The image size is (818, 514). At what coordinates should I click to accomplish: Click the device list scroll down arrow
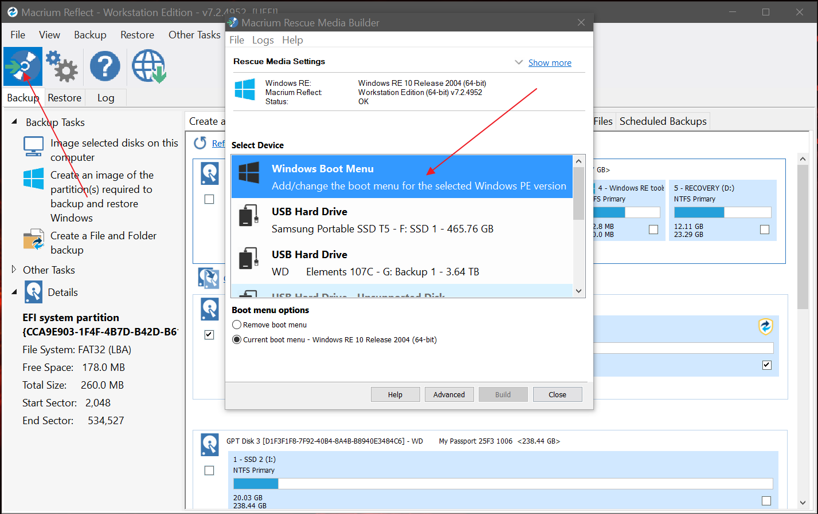coord(579,291)
